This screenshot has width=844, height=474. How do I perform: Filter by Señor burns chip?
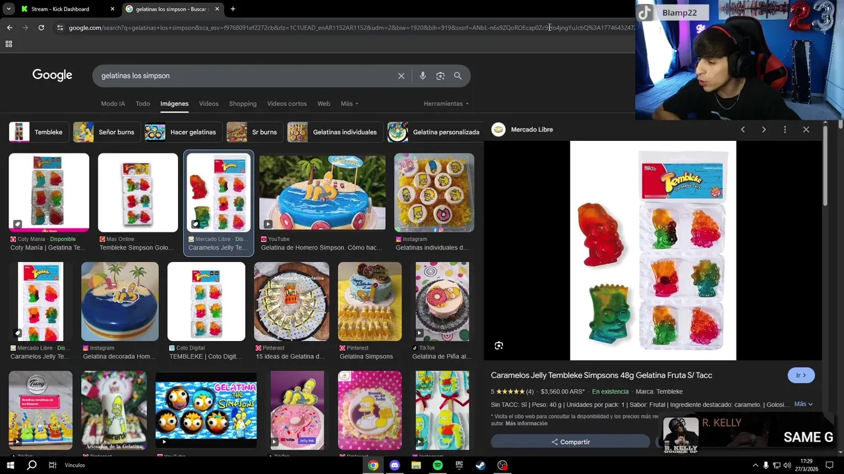click(105, 132)
